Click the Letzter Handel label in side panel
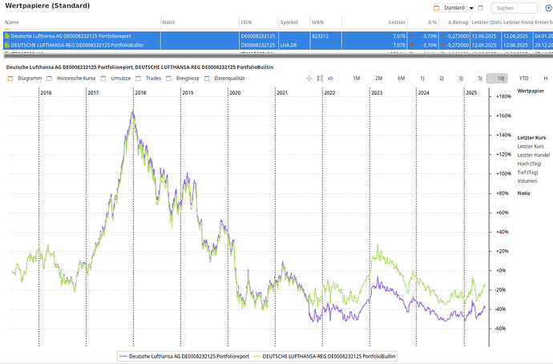This screenshot has width=553, height=364. [x=534, y=156]
